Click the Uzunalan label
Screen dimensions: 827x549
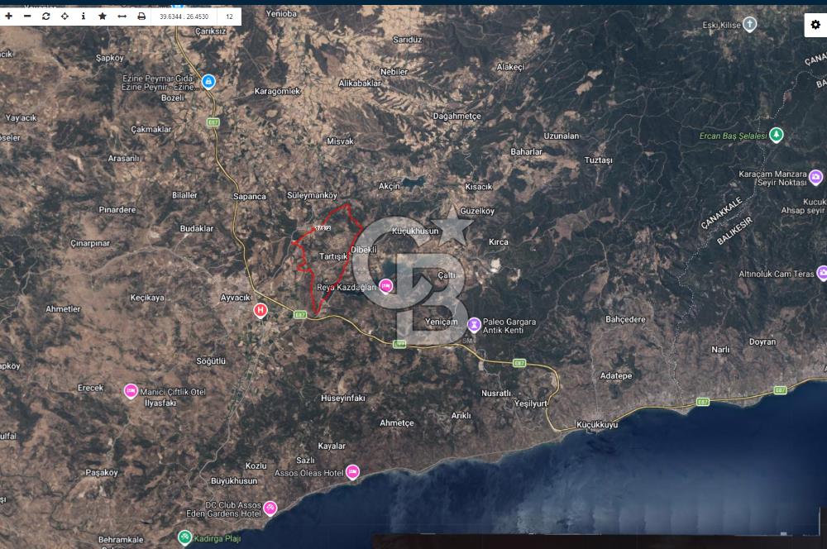(562, 136)
